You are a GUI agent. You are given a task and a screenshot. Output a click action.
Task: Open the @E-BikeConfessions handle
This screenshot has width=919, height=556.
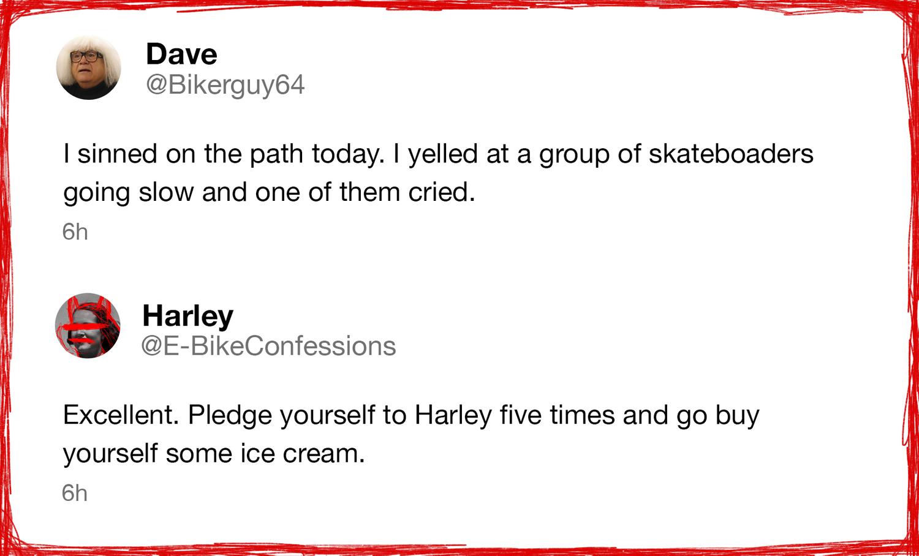click(x=268, y=346)
